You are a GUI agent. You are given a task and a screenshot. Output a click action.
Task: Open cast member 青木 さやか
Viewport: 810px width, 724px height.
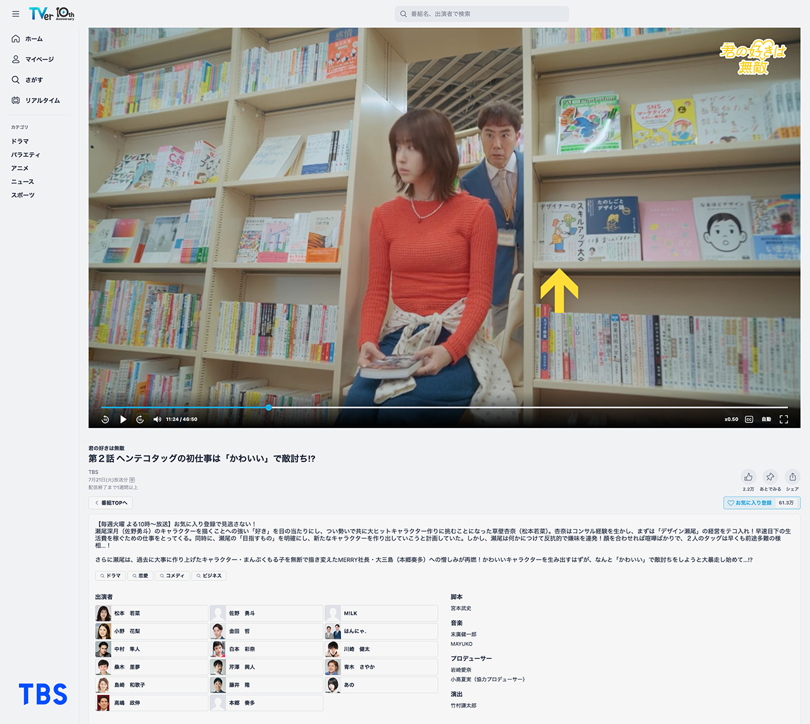(382, 667)
